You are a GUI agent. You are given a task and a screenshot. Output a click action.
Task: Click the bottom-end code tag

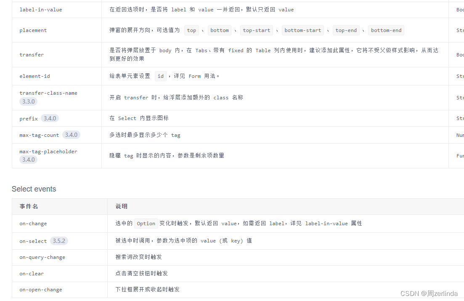[x=386, y=30]
